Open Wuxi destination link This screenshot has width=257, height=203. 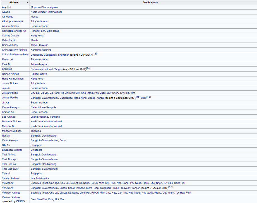pyautogui.click(x=144, y=98)
